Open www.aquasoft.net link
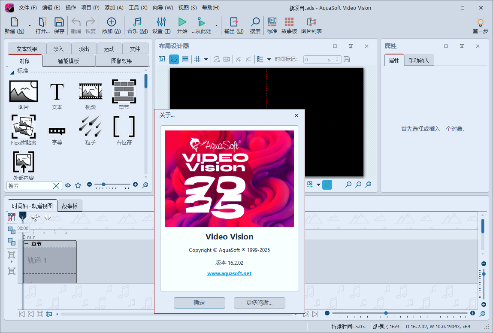493x333 pixels. click(229, 273)
